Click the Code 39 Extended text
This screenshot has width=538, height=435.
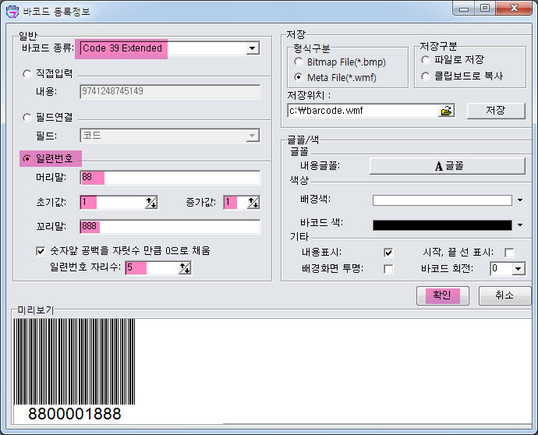pyautogui.click(x=122, y=48)
